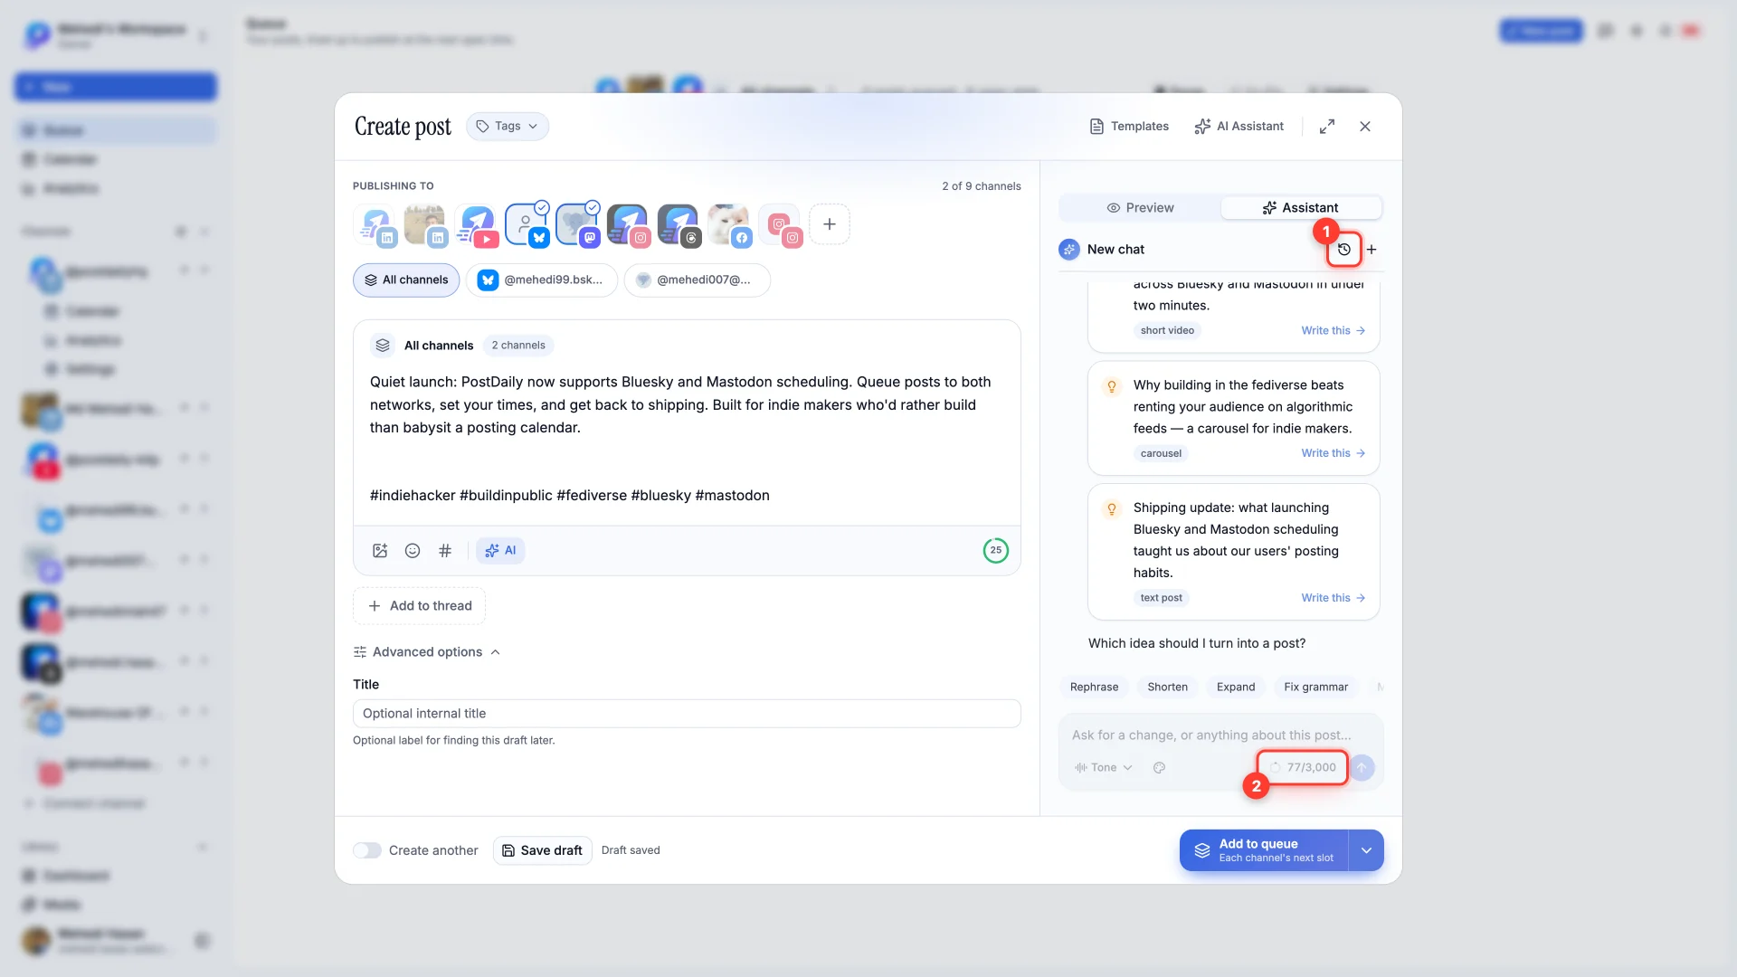Open hashtag suggestions icon
Viewport: 1737px width, 977px height.
click(445, 550)
